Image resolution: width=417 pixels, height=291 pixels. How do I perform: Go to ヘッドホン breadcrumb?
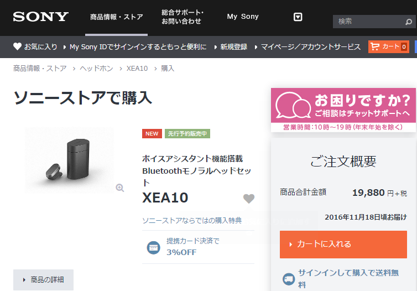(x=96, y=69)
